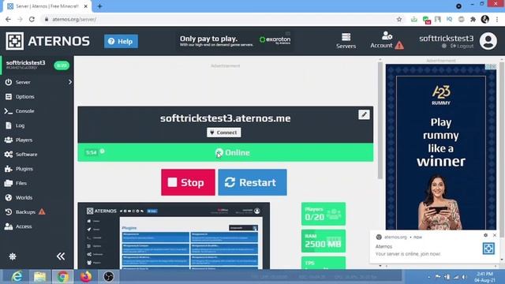Click the Connect button
This screenshot has height=284, width=505.
tap(224, 133)
